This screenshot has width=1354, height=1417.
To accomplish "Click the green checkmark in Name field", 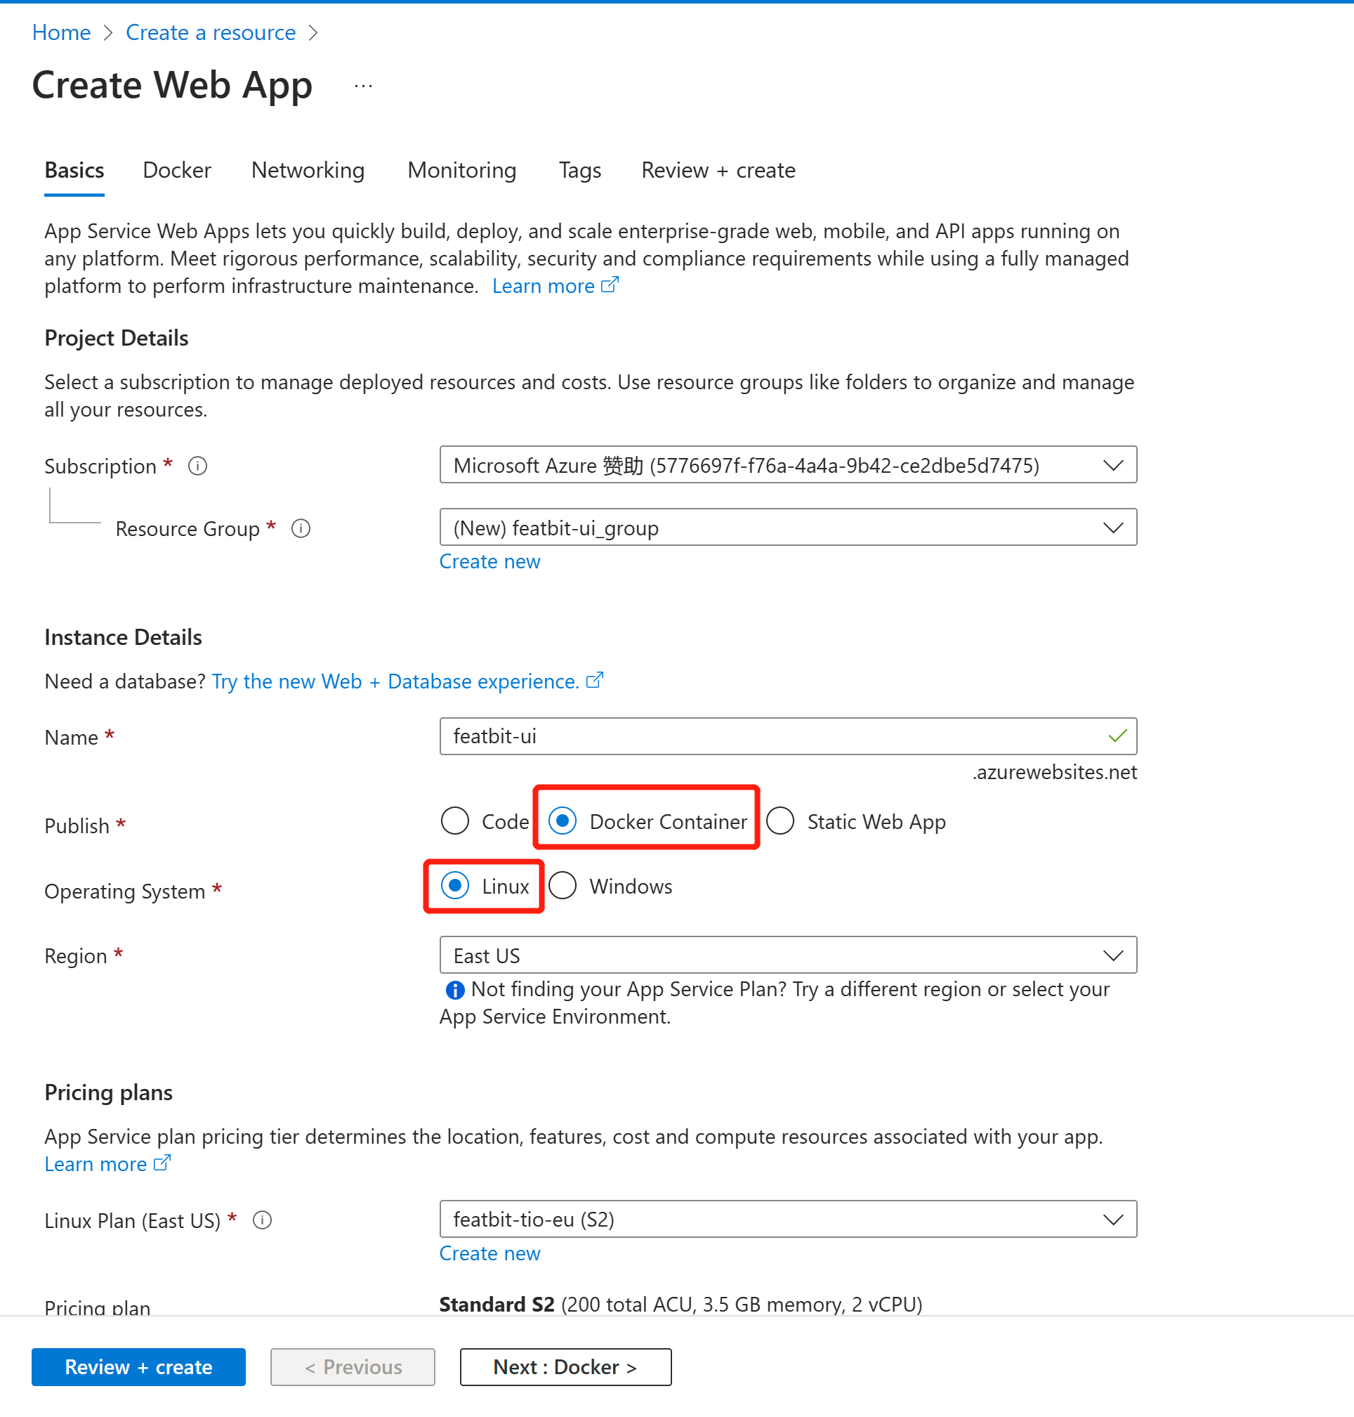I will coord(1117,736).
